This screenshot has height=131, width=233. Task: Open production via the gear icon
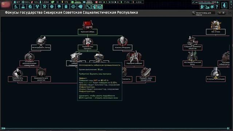coord(52,7)
